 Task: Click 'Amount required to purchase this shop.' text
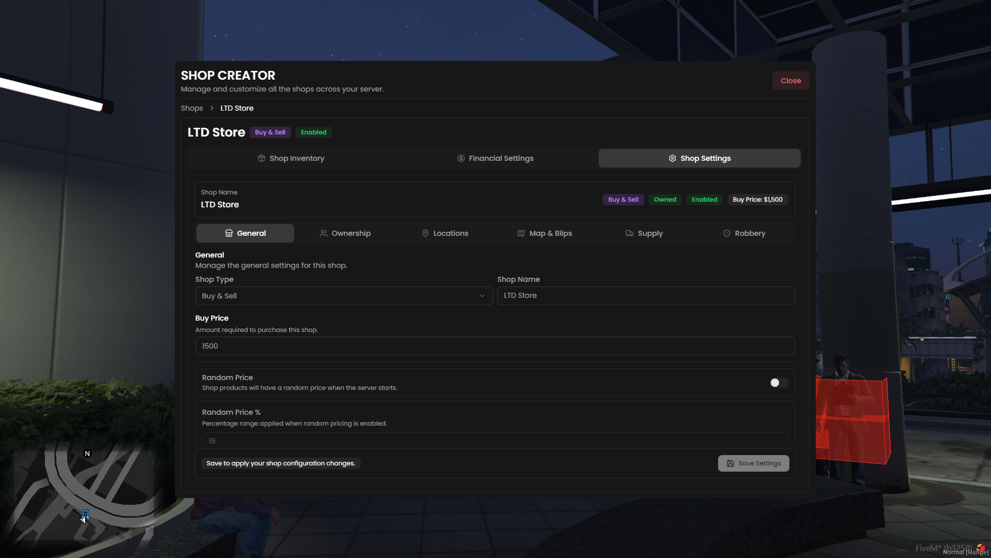point(256,330)
